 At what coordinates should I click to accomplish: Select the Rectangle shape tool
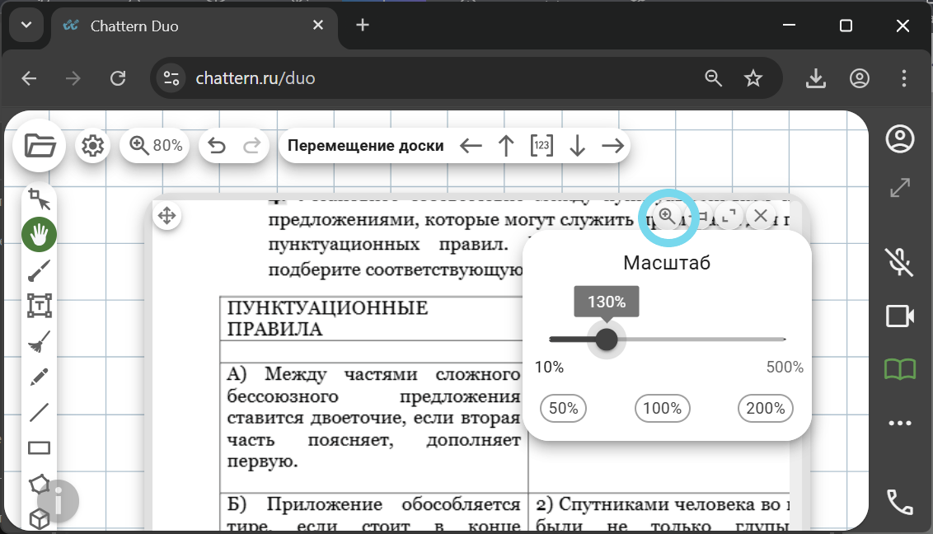tap(38, 447)
